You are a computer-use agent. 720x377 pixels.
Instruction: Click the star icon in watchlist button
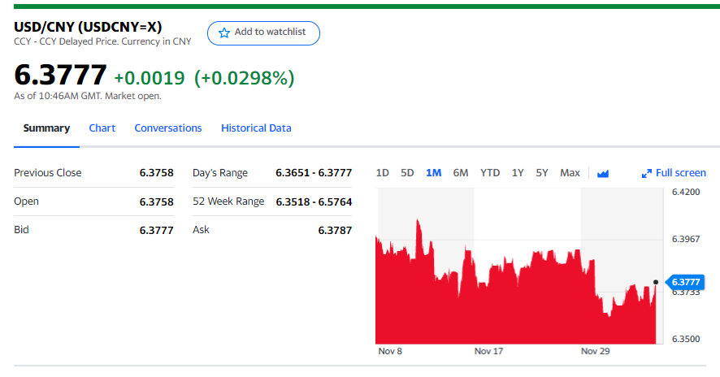(224, 32)
